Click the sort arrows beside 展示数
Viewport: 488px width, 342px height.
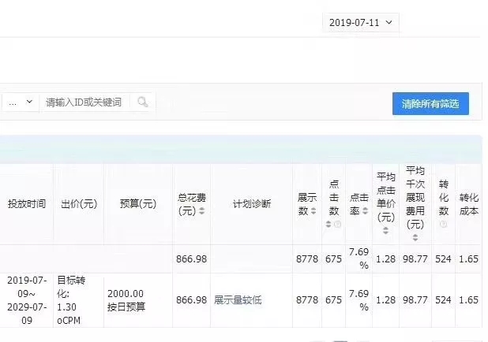[313, 210]
